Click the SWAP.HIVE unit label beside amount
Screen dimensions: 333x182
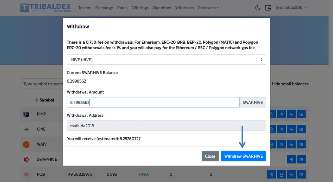[253, 103]
